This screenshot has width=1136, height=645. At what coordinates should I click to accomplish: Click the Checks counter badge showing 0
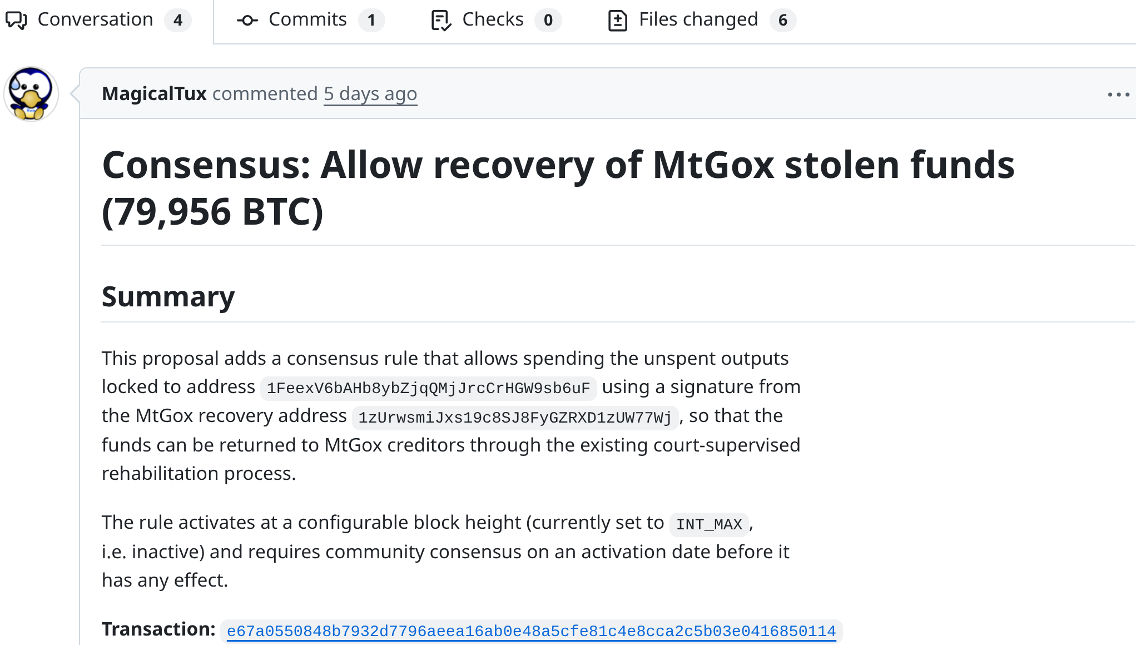548,21
